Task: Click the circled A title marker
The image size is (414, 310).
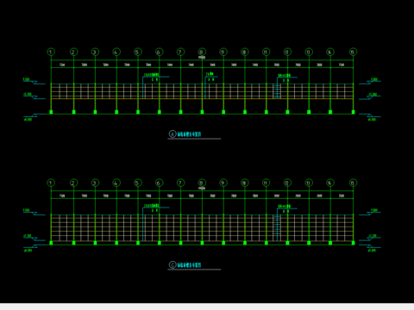Action: point(172,134)
